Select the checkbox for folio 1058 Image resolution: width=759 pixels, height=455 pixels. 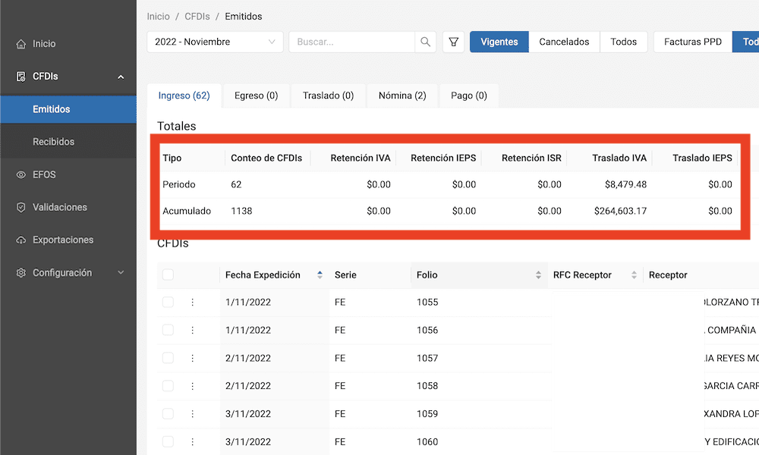[x=168, y=386]
